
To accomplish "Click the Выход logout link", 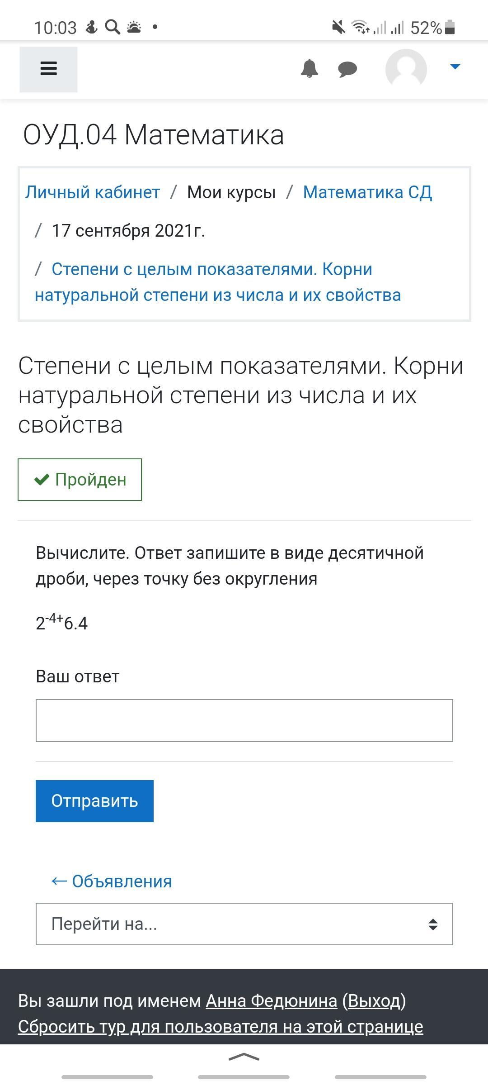I will pyautogui.click(x=374, y=1001).
